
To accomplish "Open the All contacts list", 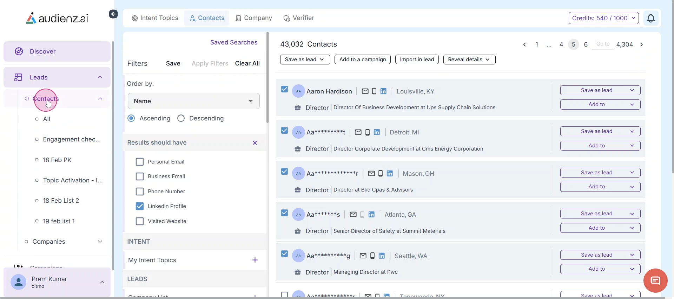I will point(46,119).
